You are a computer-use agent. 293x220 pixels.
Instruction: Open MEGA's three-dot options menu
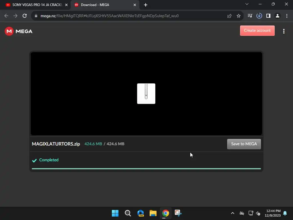(284, 31)
